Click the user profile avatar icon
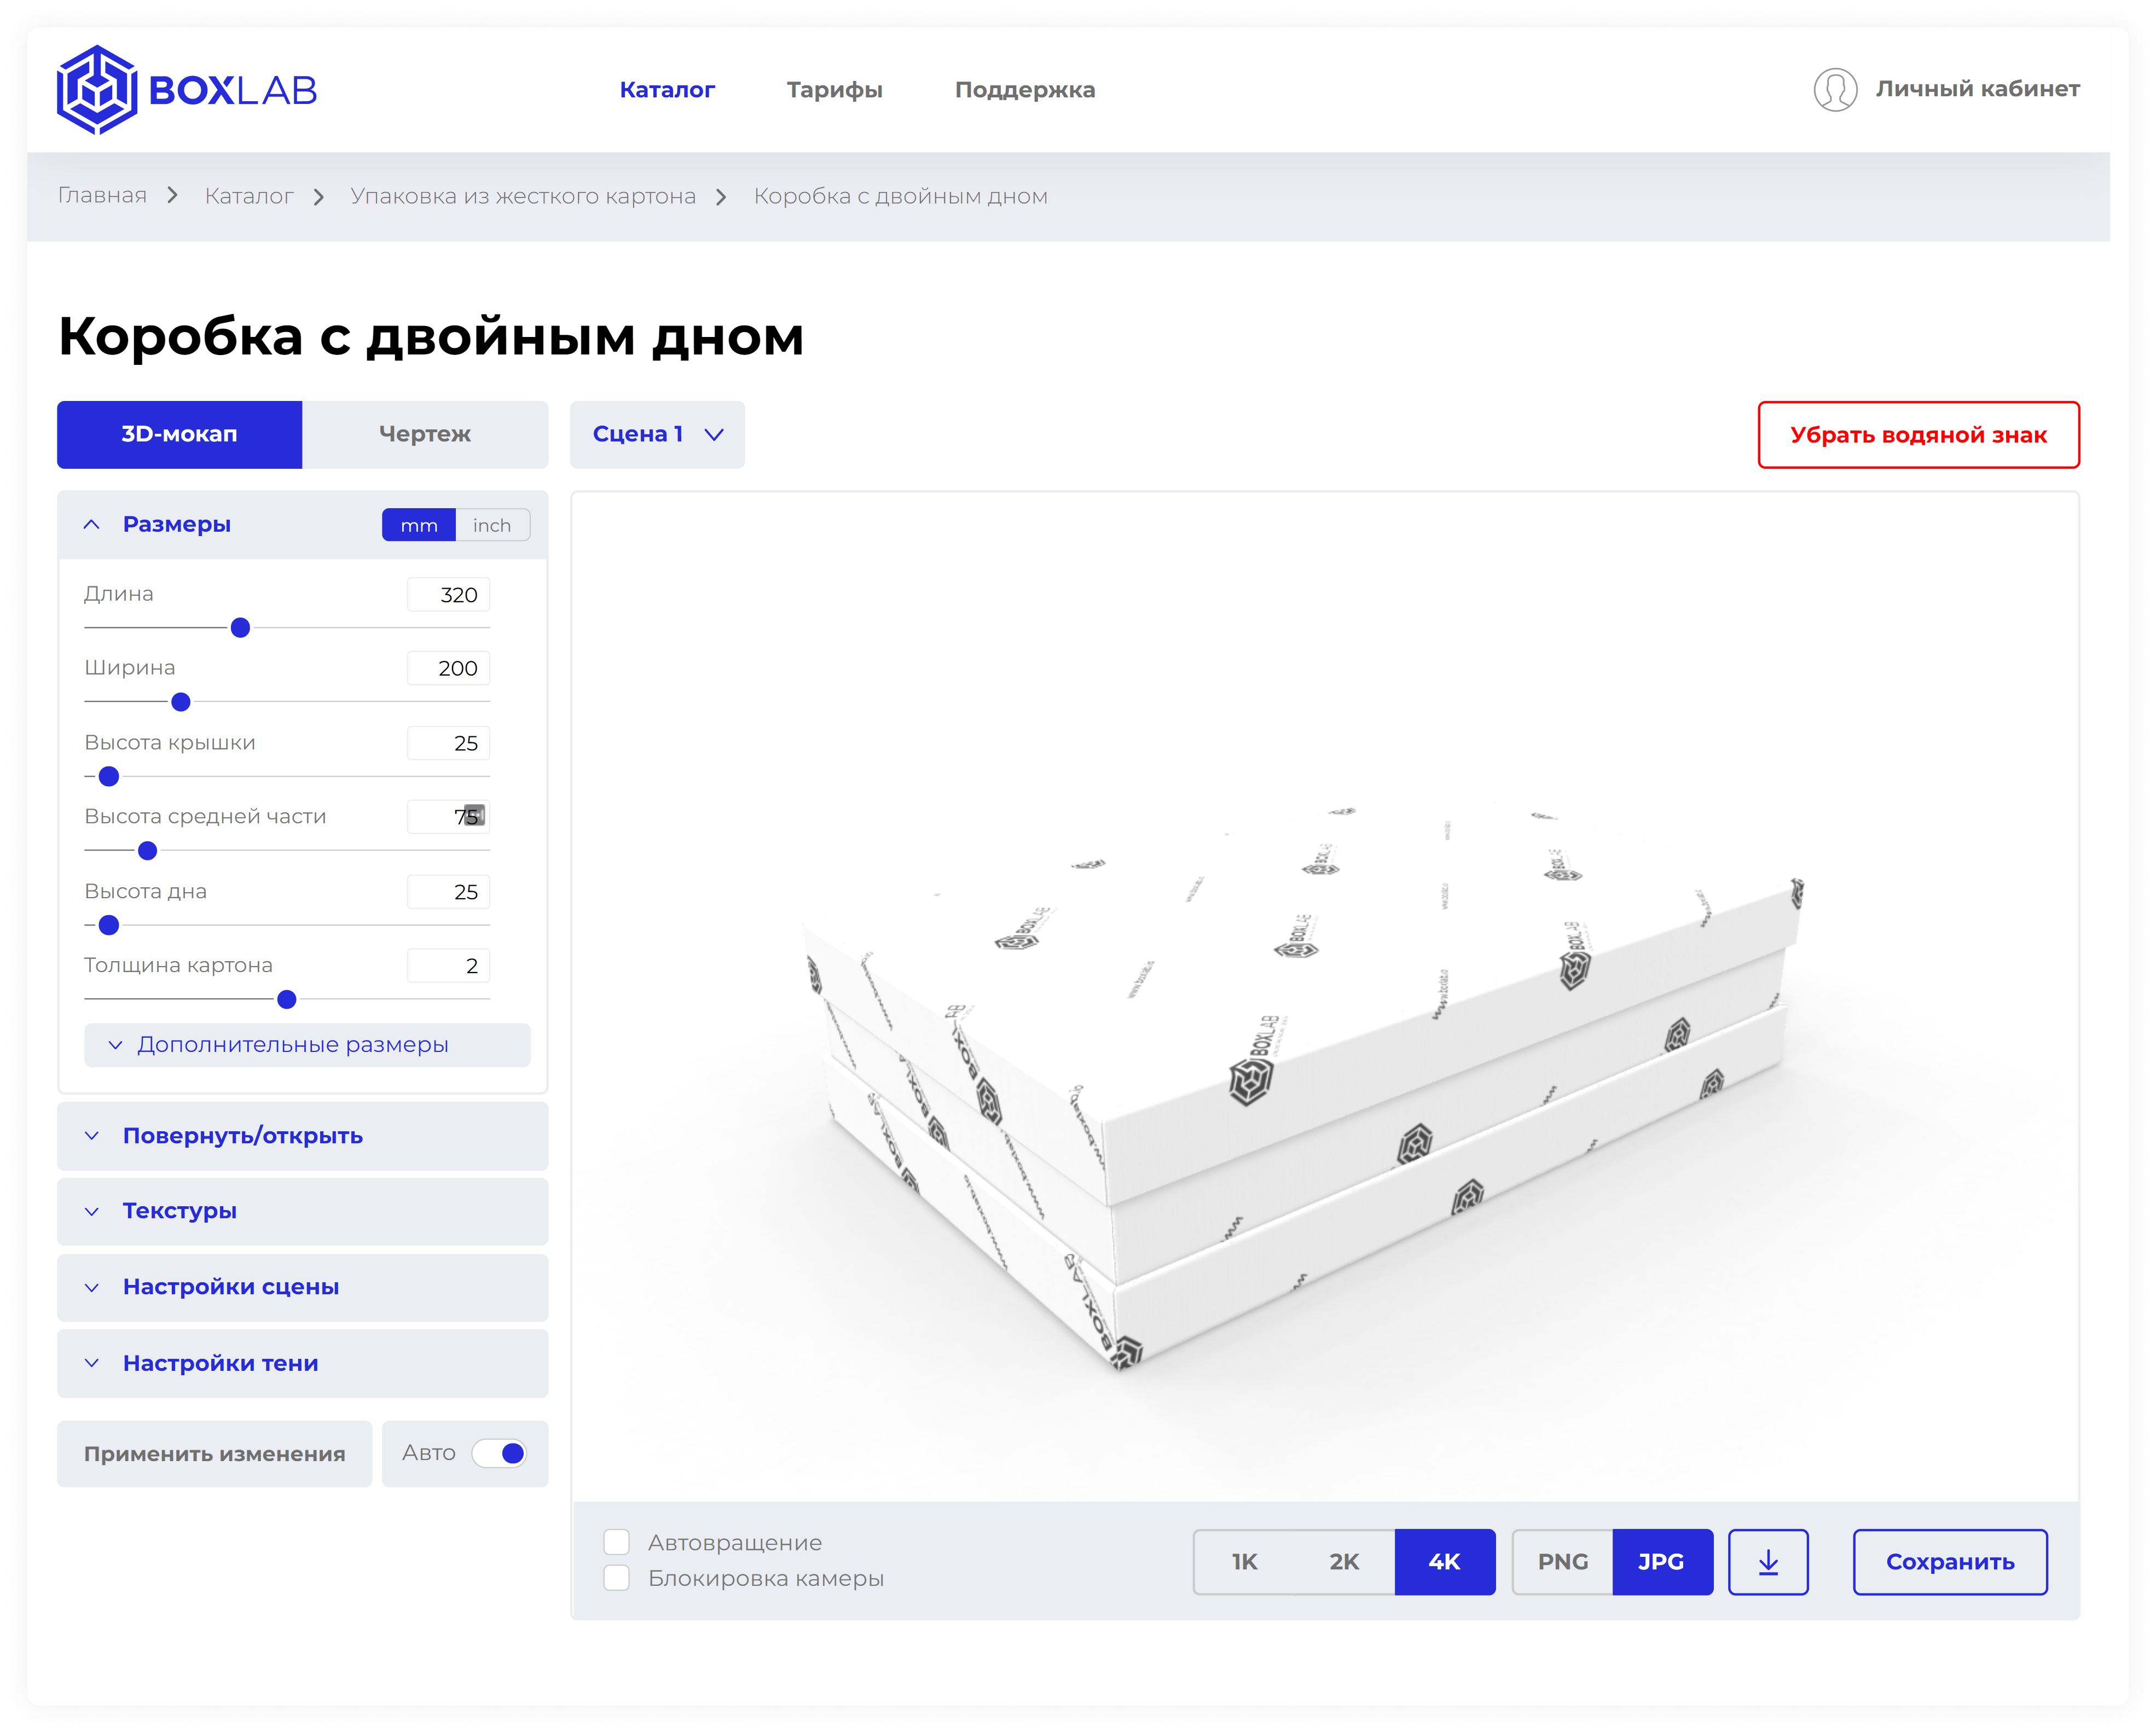Viewport: 2156px width, 1733px height. tap(1835, 90)
